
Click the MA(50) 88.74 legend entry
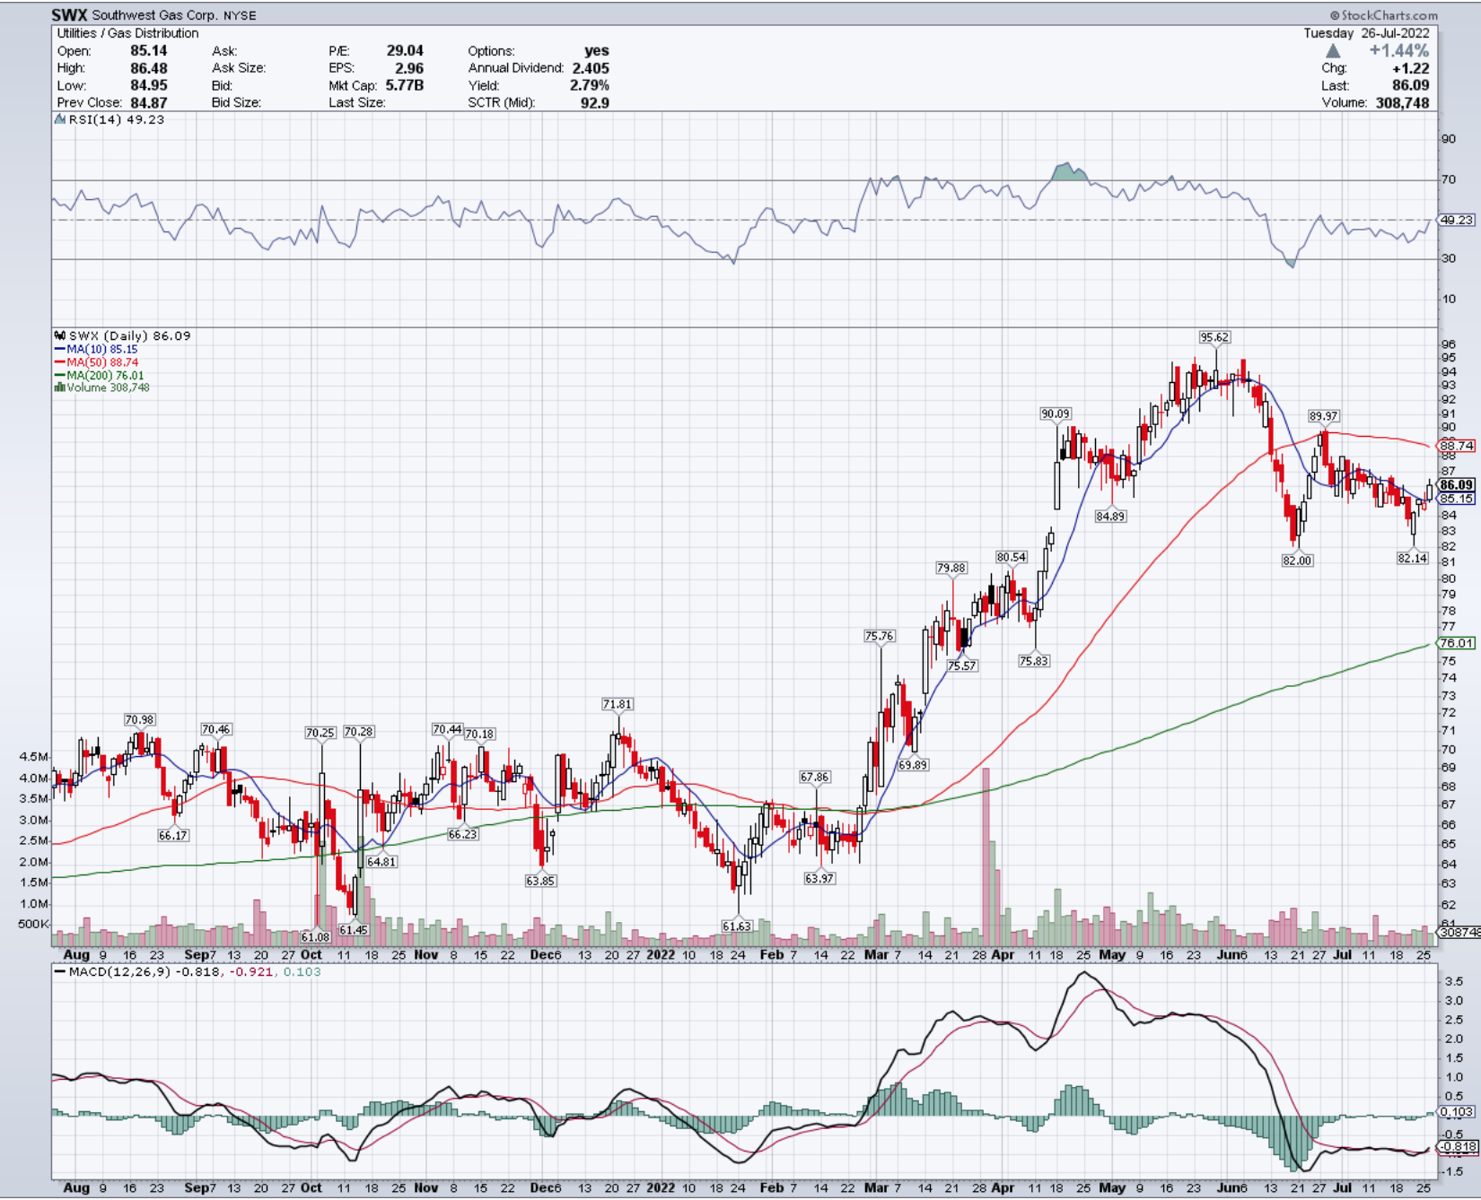pyautogui.click(x=96, y=362)
